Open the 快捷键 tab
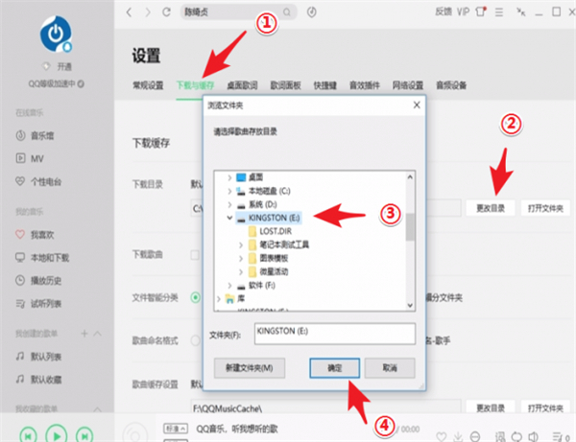 (x=325, y=85)
